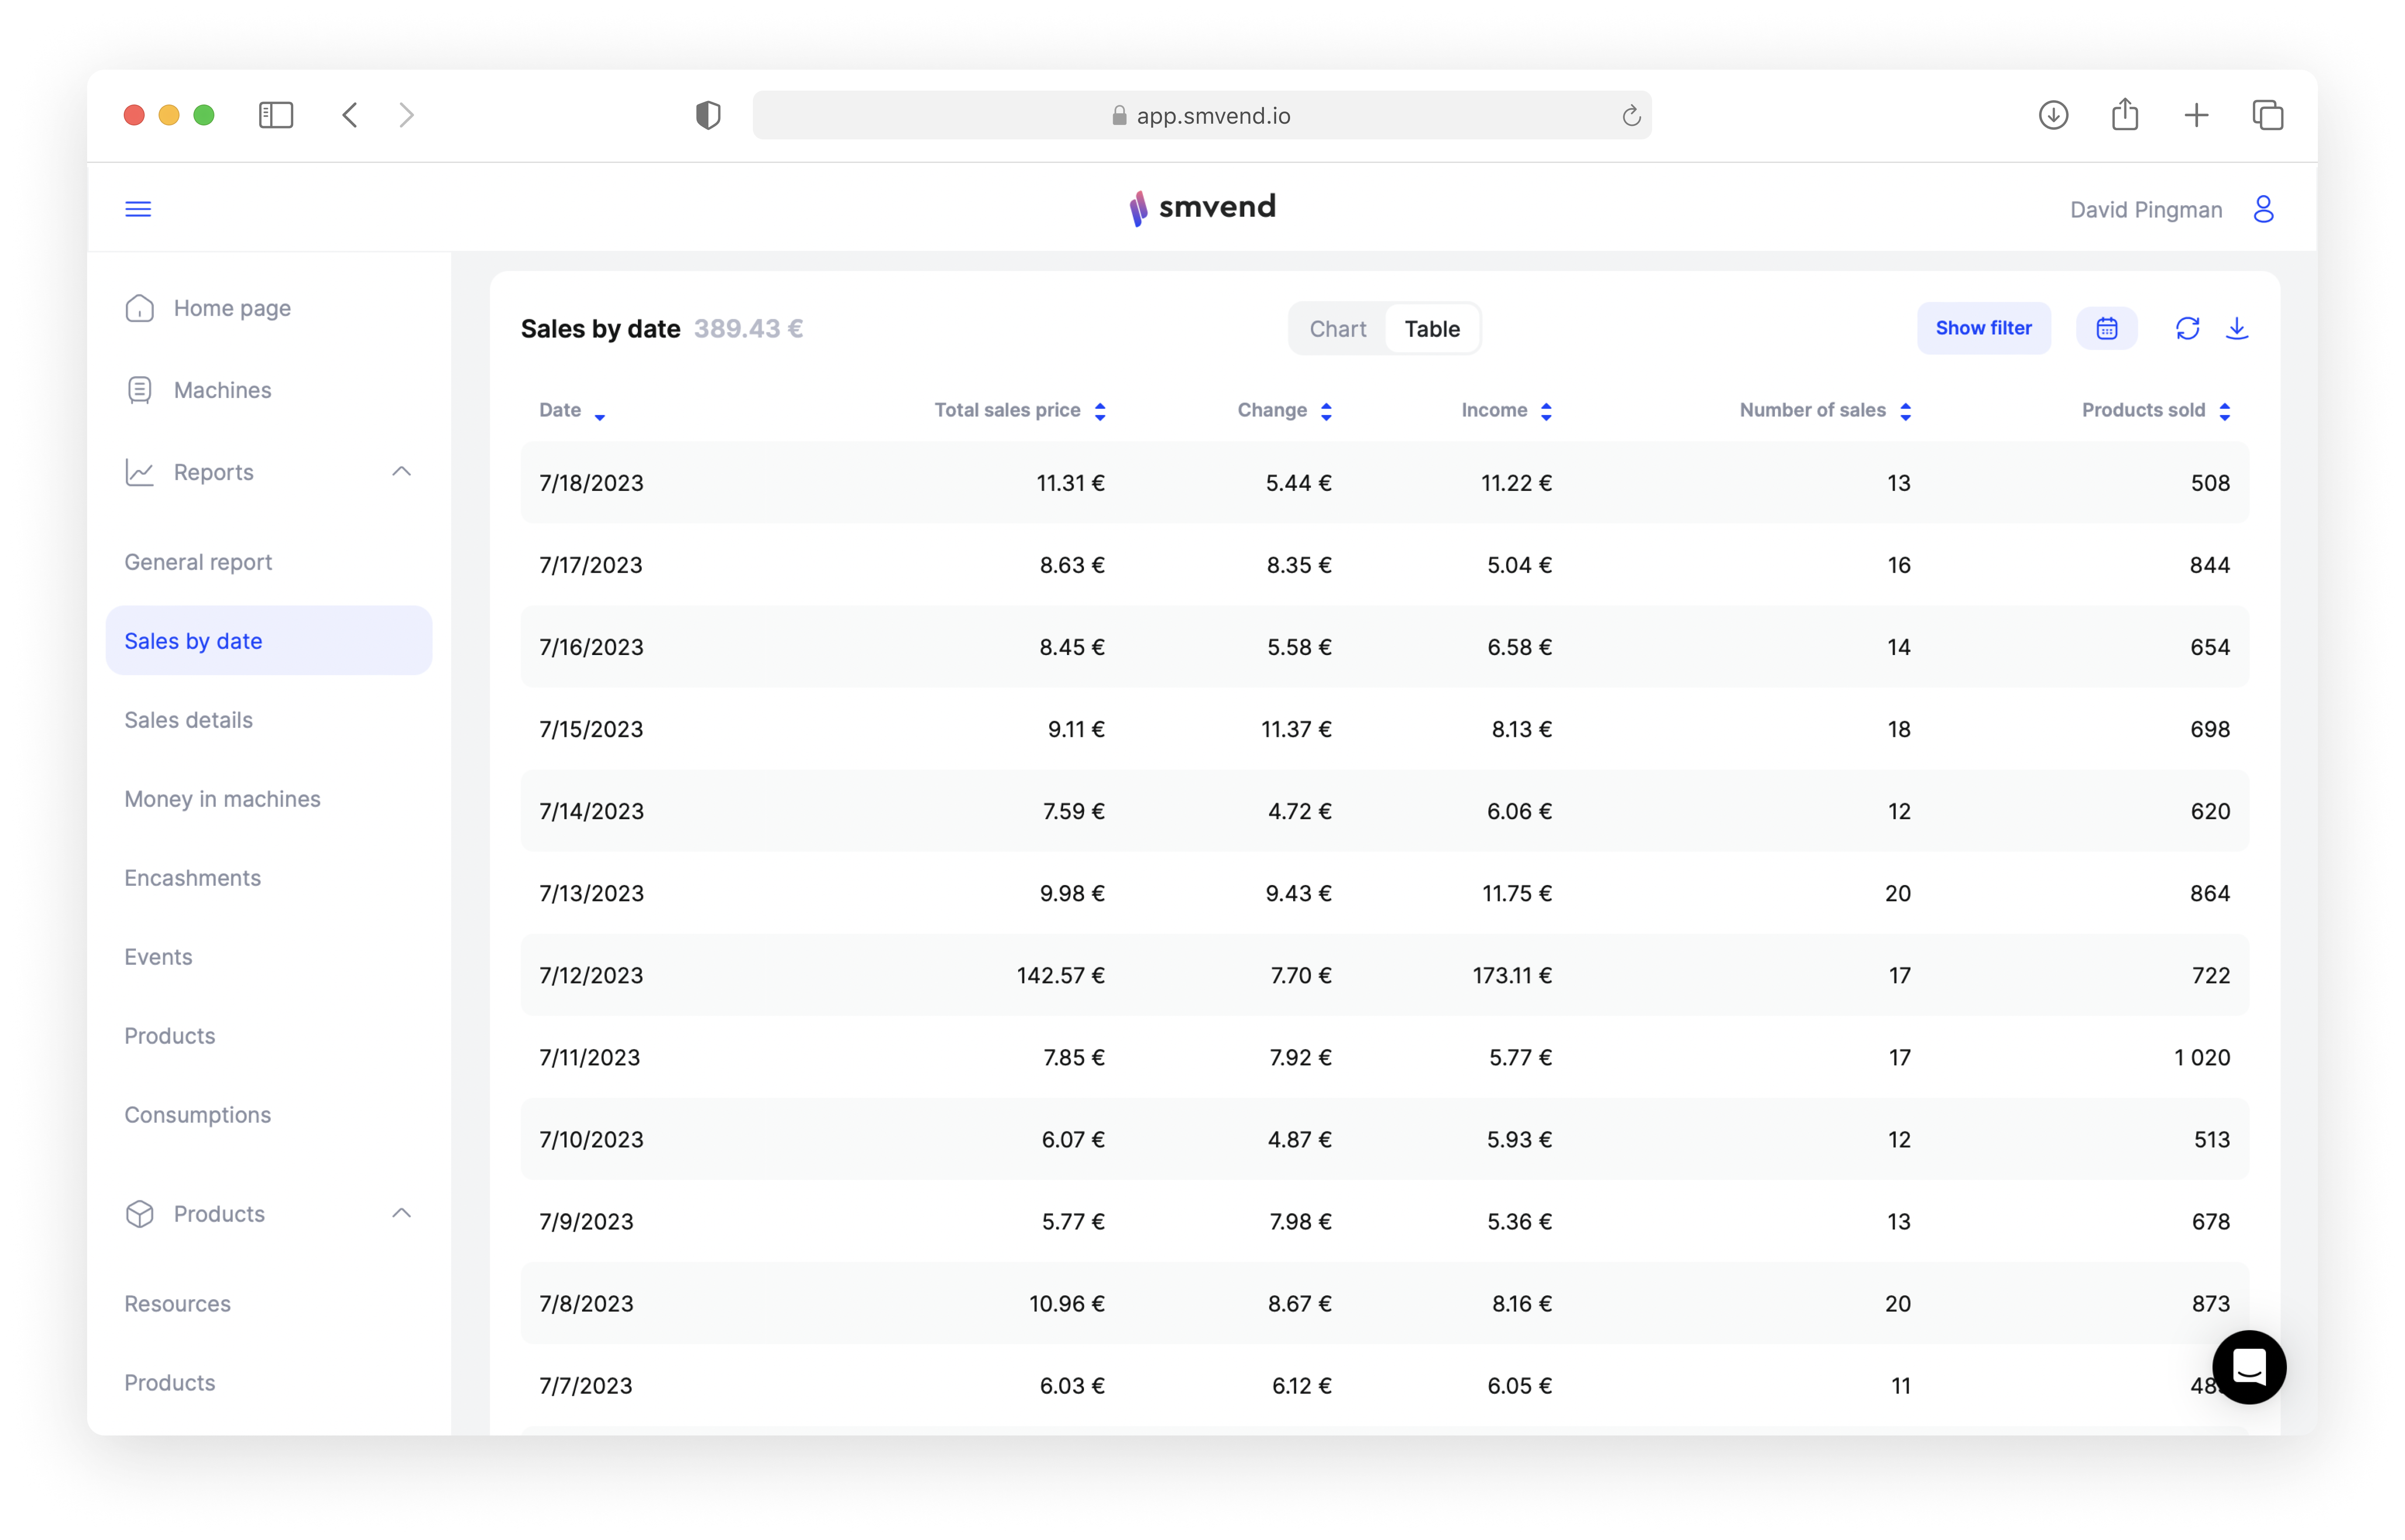Open the user profile icon
Screen dimensions: 2405x1540
pyautogui.click(x=2263, y=209)
